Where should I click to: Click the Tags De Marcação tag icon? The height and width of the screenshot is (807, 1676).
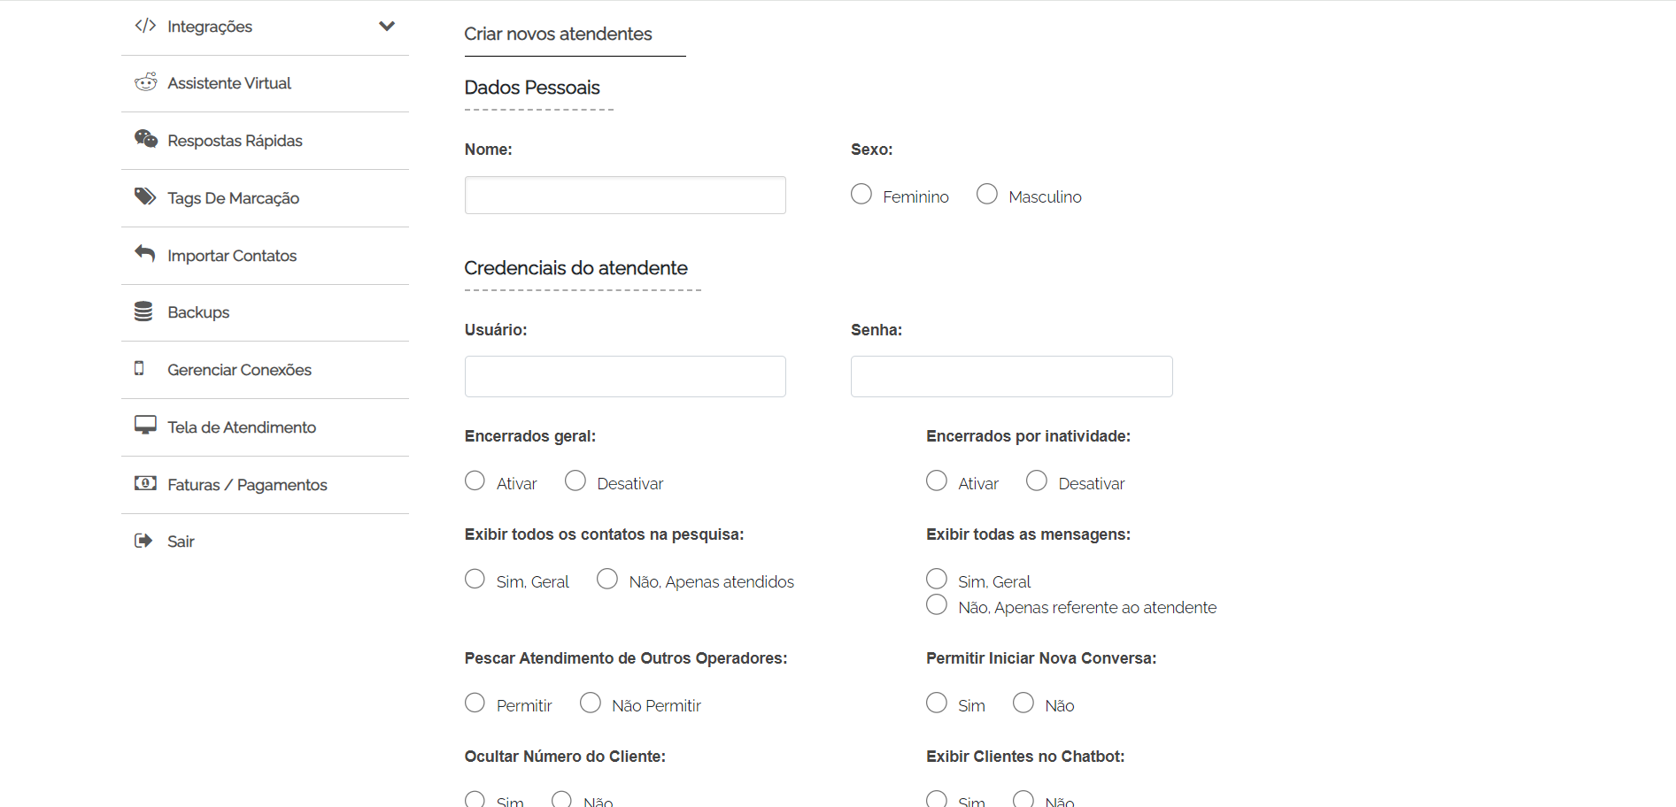pos(145,196)
